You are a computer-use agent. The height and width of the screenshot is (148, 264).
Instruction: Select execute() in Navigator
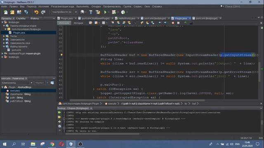[15, 91]
